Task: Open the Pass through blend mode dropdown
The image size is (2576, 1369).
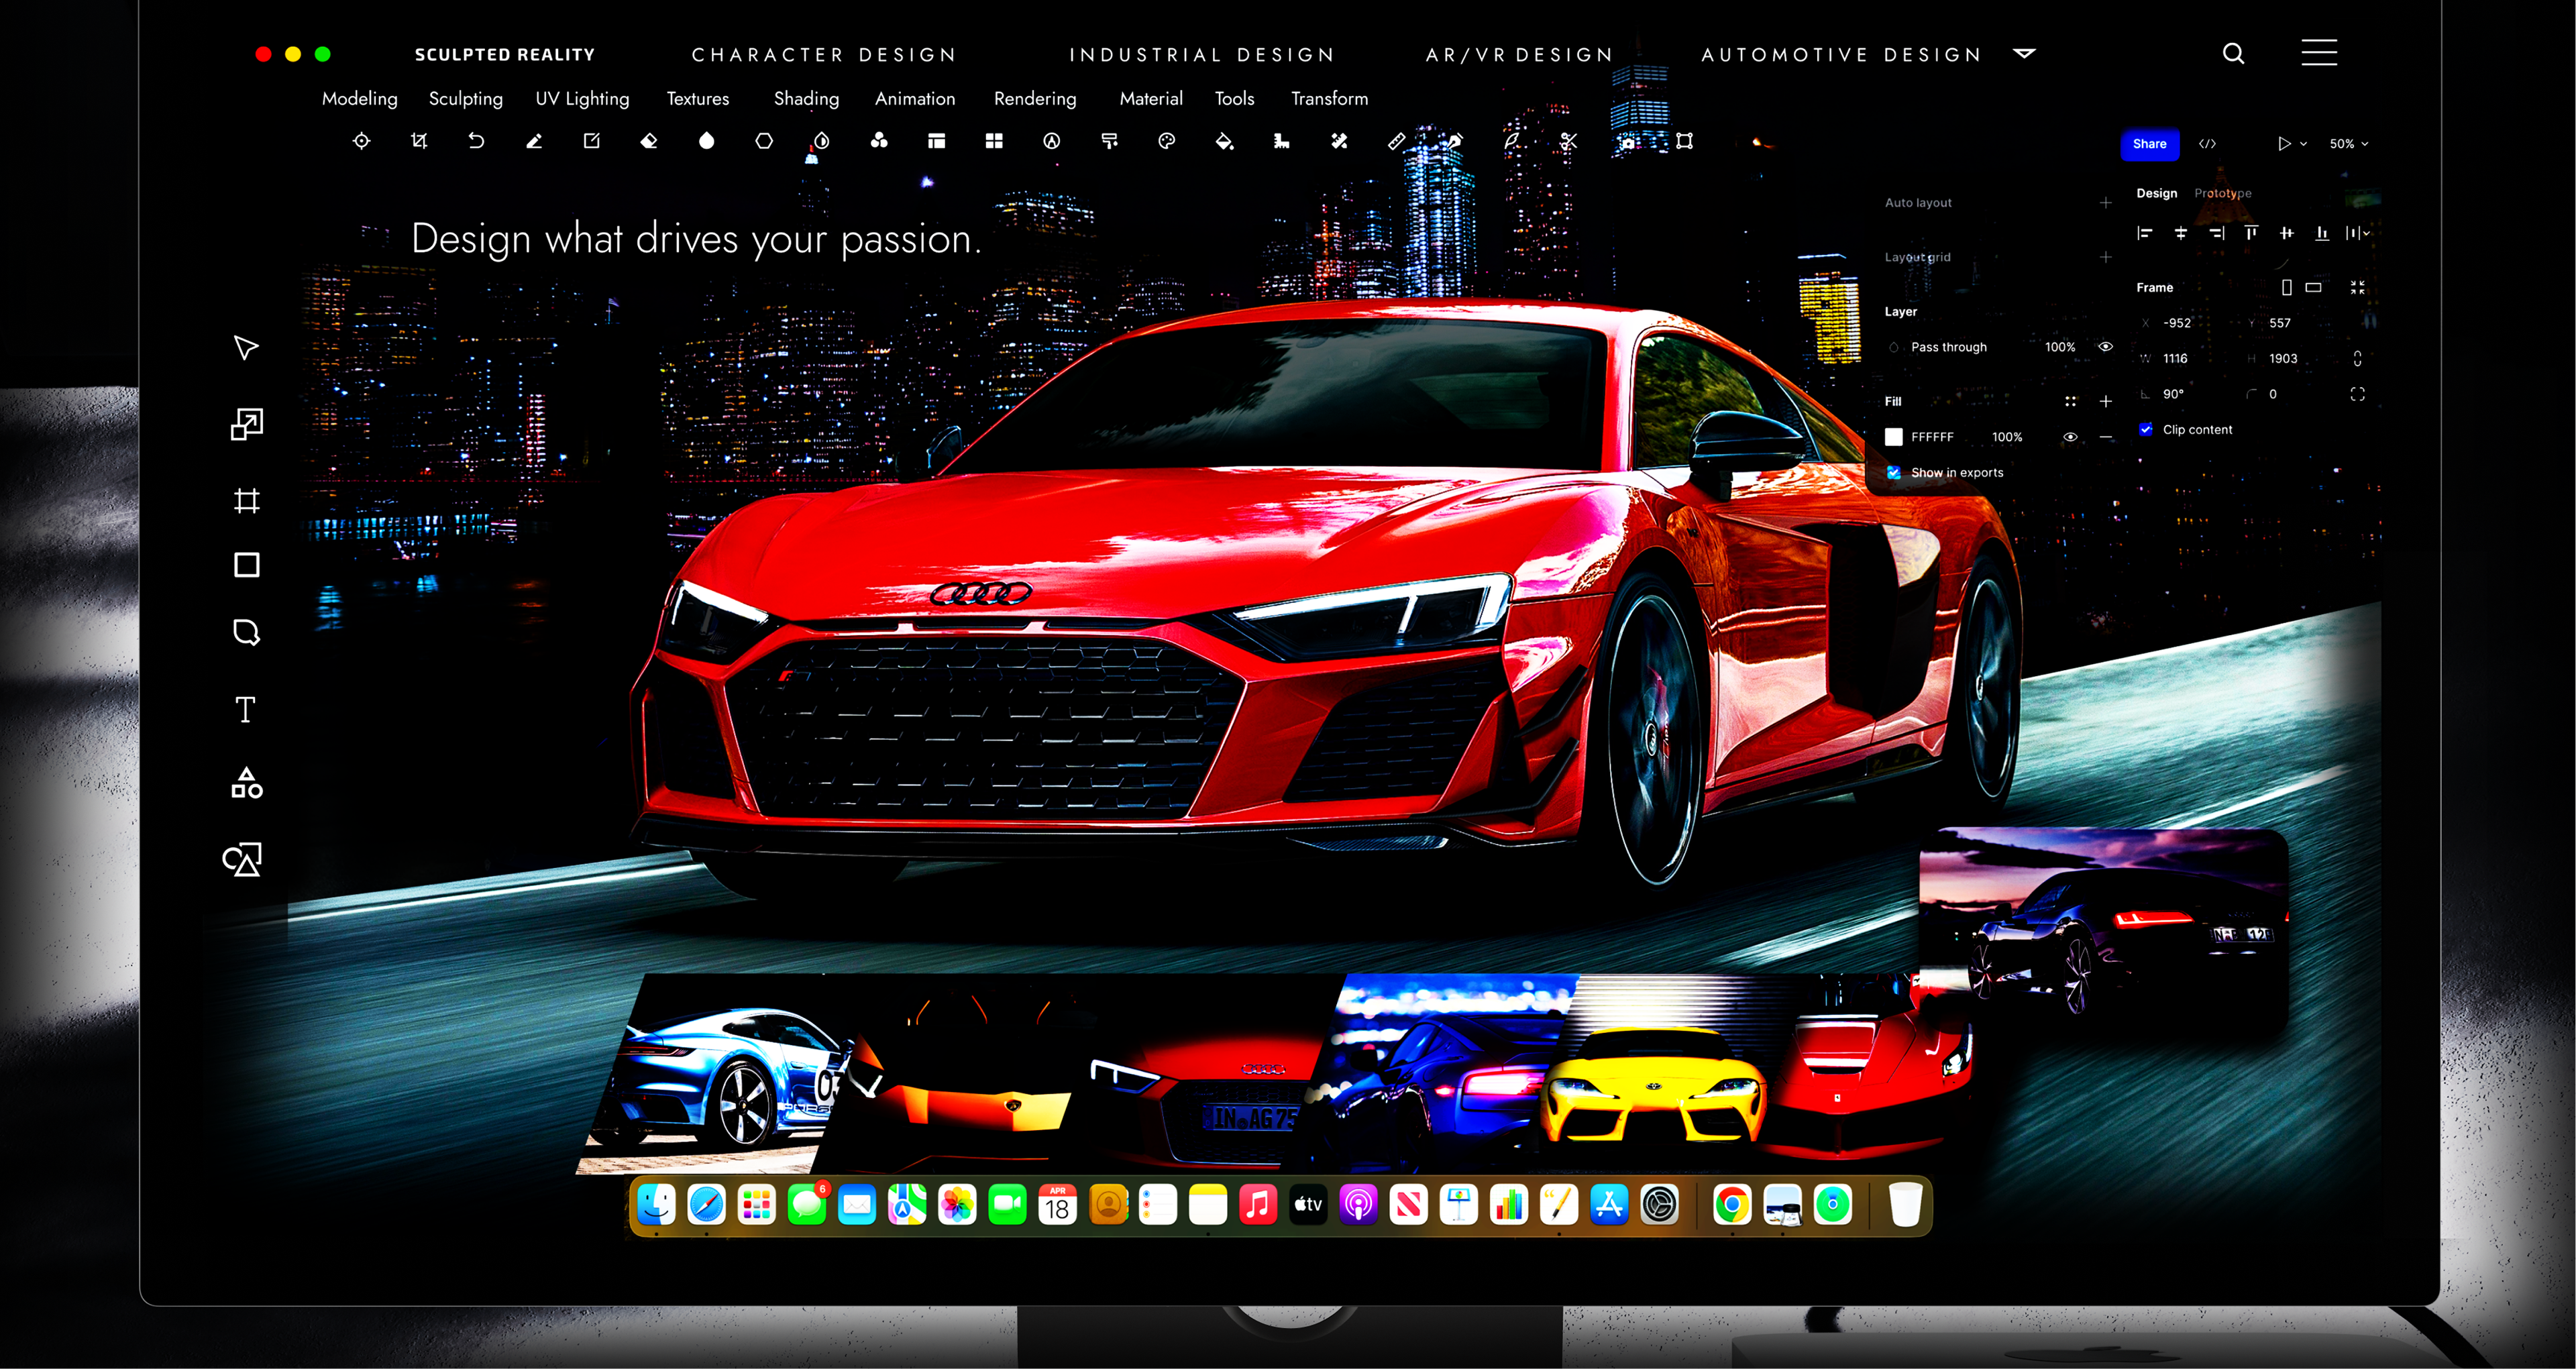Action: click(1948, 347)
